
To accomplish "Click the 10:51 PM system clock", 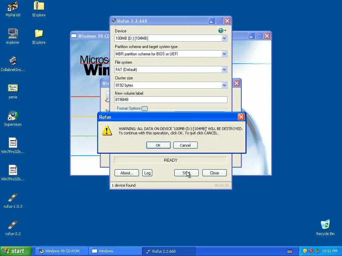I will coord(330,251).
